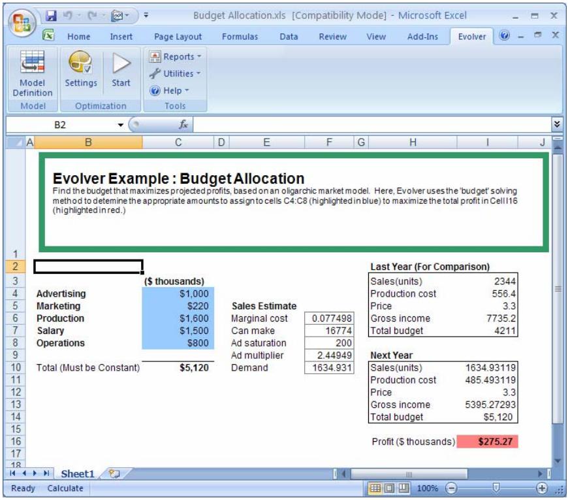
Task: Switch to Page Layout view in status bar
Action: [x=390, y=488]
